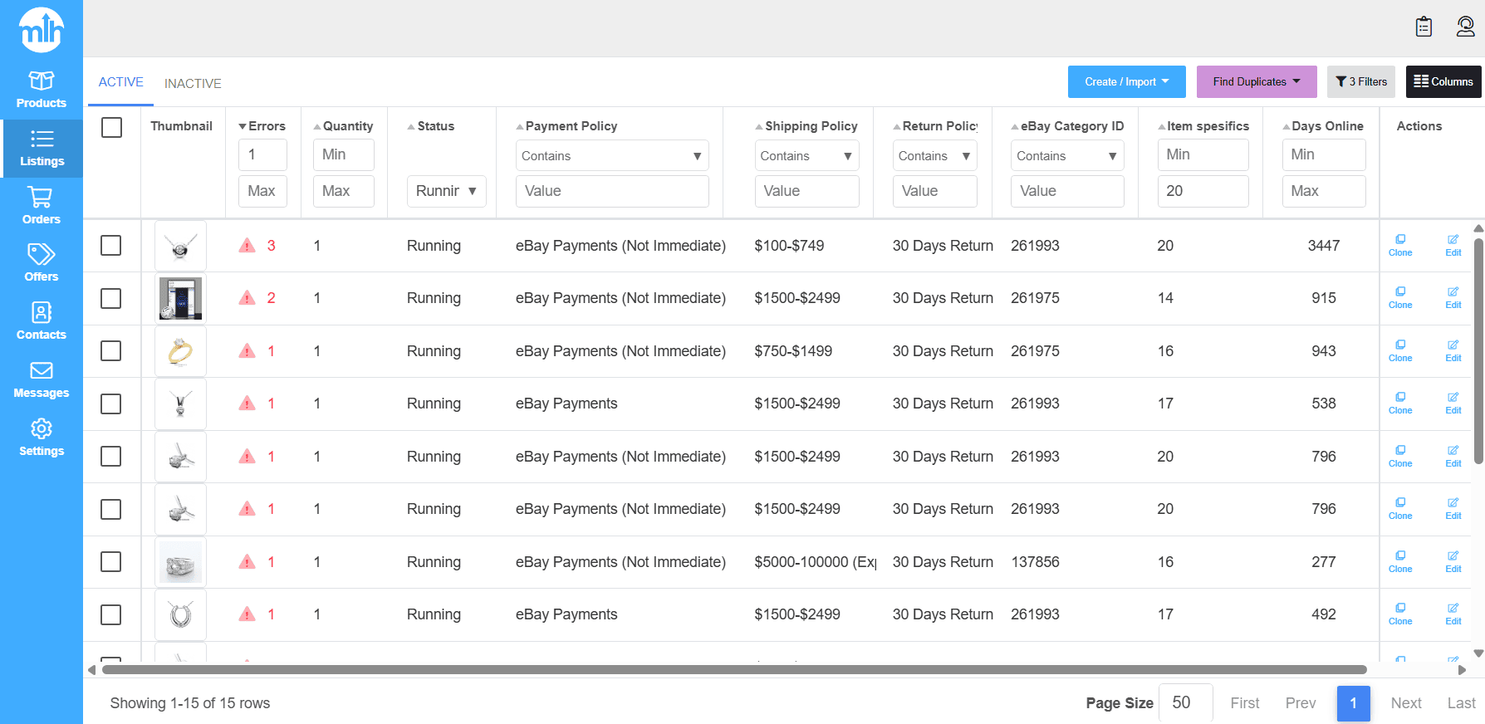Screen dimensions: 1485x724
Task: Clone the listing with 492 days online
Action: click(x=1400, y=614)
